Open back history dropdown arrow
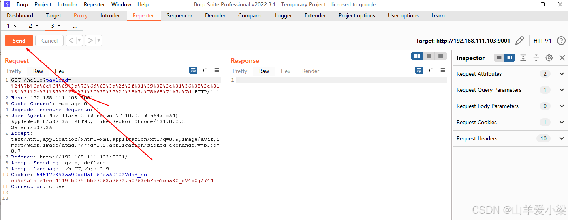568x220 pixels. (x=79, y=41)
